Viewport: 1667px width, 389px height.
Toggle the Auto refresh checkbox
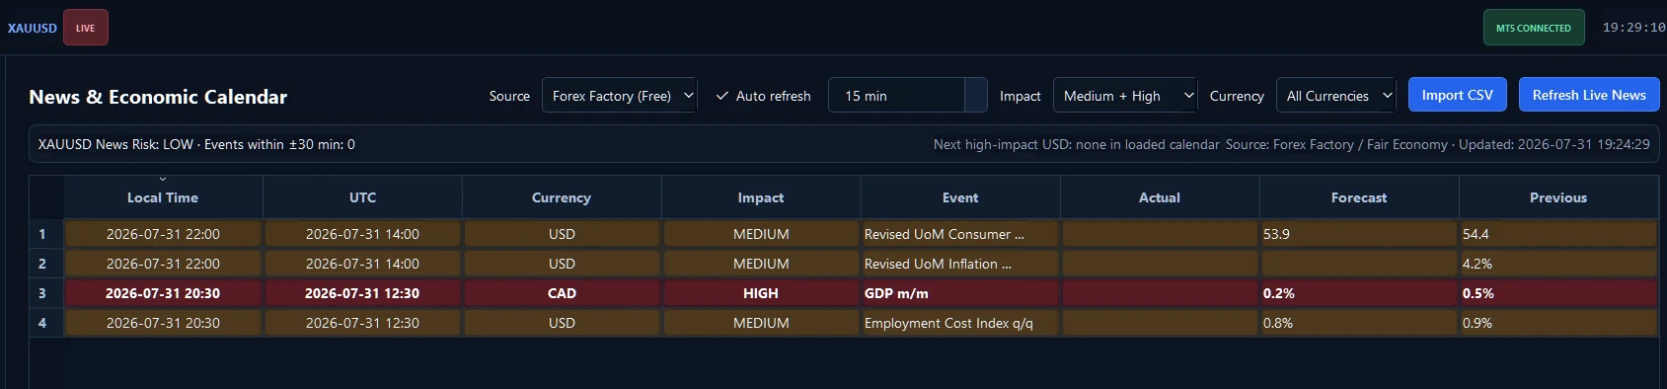point(763,96)
